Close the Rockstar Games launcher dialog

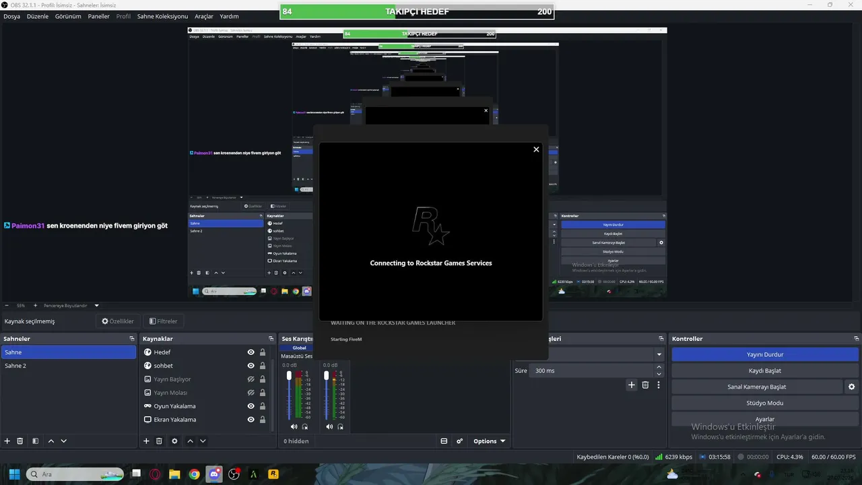(x=536, y=150)
